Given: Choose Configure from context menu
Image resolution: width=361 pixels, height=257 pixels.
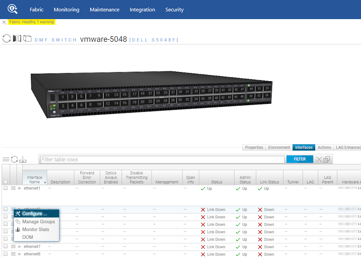Looking at the screenshot, I should tap(37, 214).
